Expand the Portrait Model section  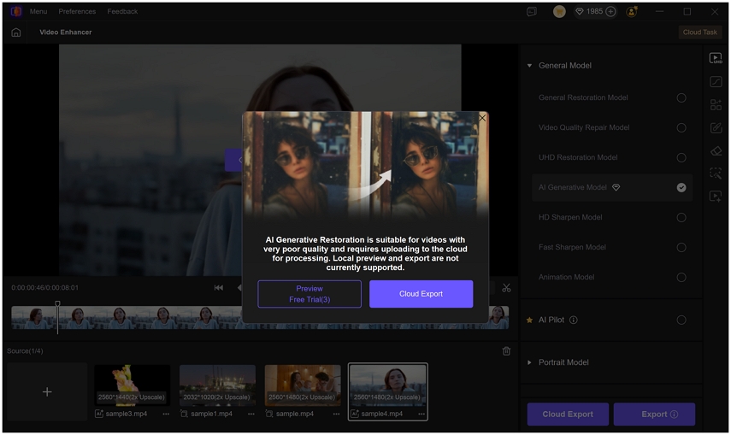click(x=529, y=362)
